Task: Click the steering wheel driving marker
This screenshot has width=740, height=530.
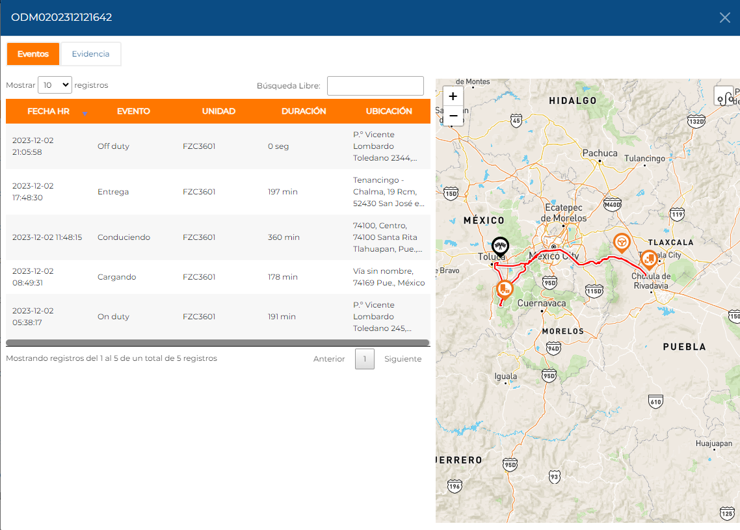Action: (x=622, y=243)
